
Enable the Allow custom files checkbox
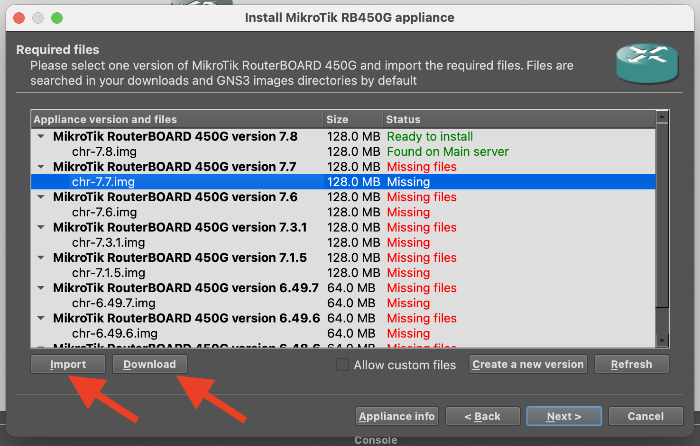(x=342, y=365)
